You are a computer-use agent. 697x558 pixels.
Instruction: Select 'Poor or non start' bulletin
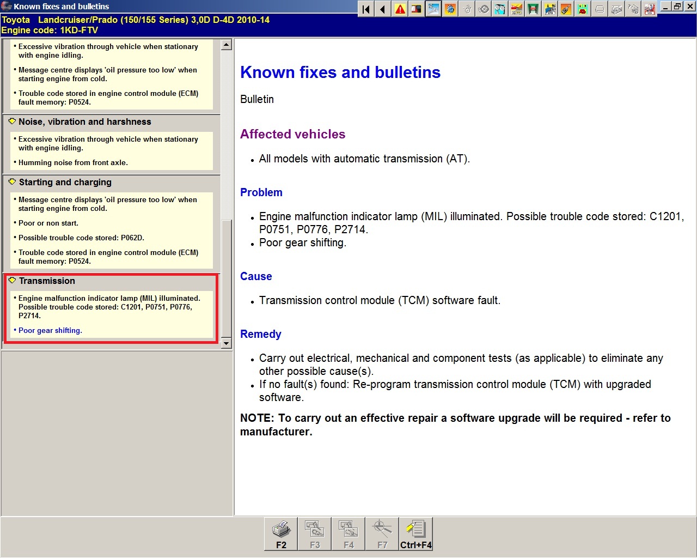48,223
